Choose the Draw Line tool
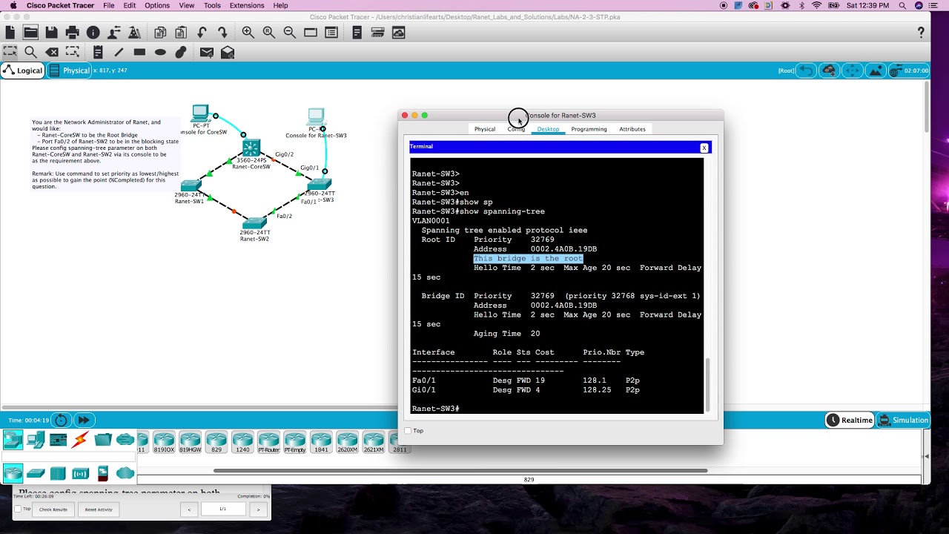 119,52
